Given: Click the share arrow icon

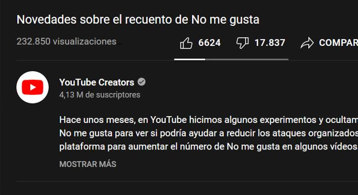Looking at the screenshot, I should coord(307,43).
